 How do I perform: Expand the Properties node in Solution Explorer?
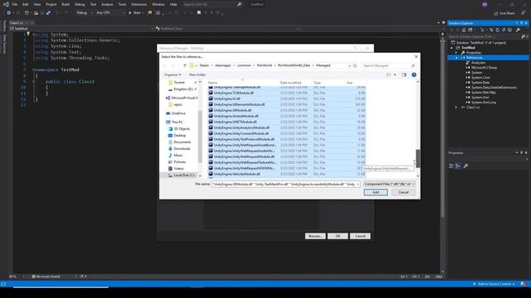point(456,53)
